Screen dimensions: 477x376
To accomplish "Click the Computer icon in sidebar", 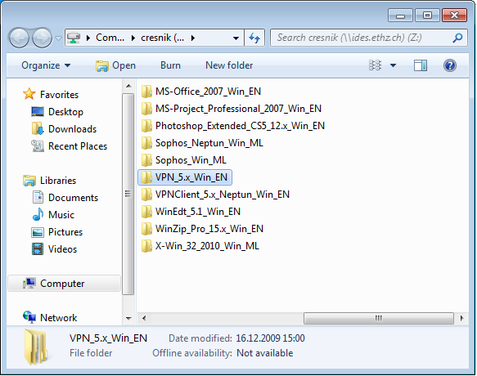I will (x=29, y=283).
